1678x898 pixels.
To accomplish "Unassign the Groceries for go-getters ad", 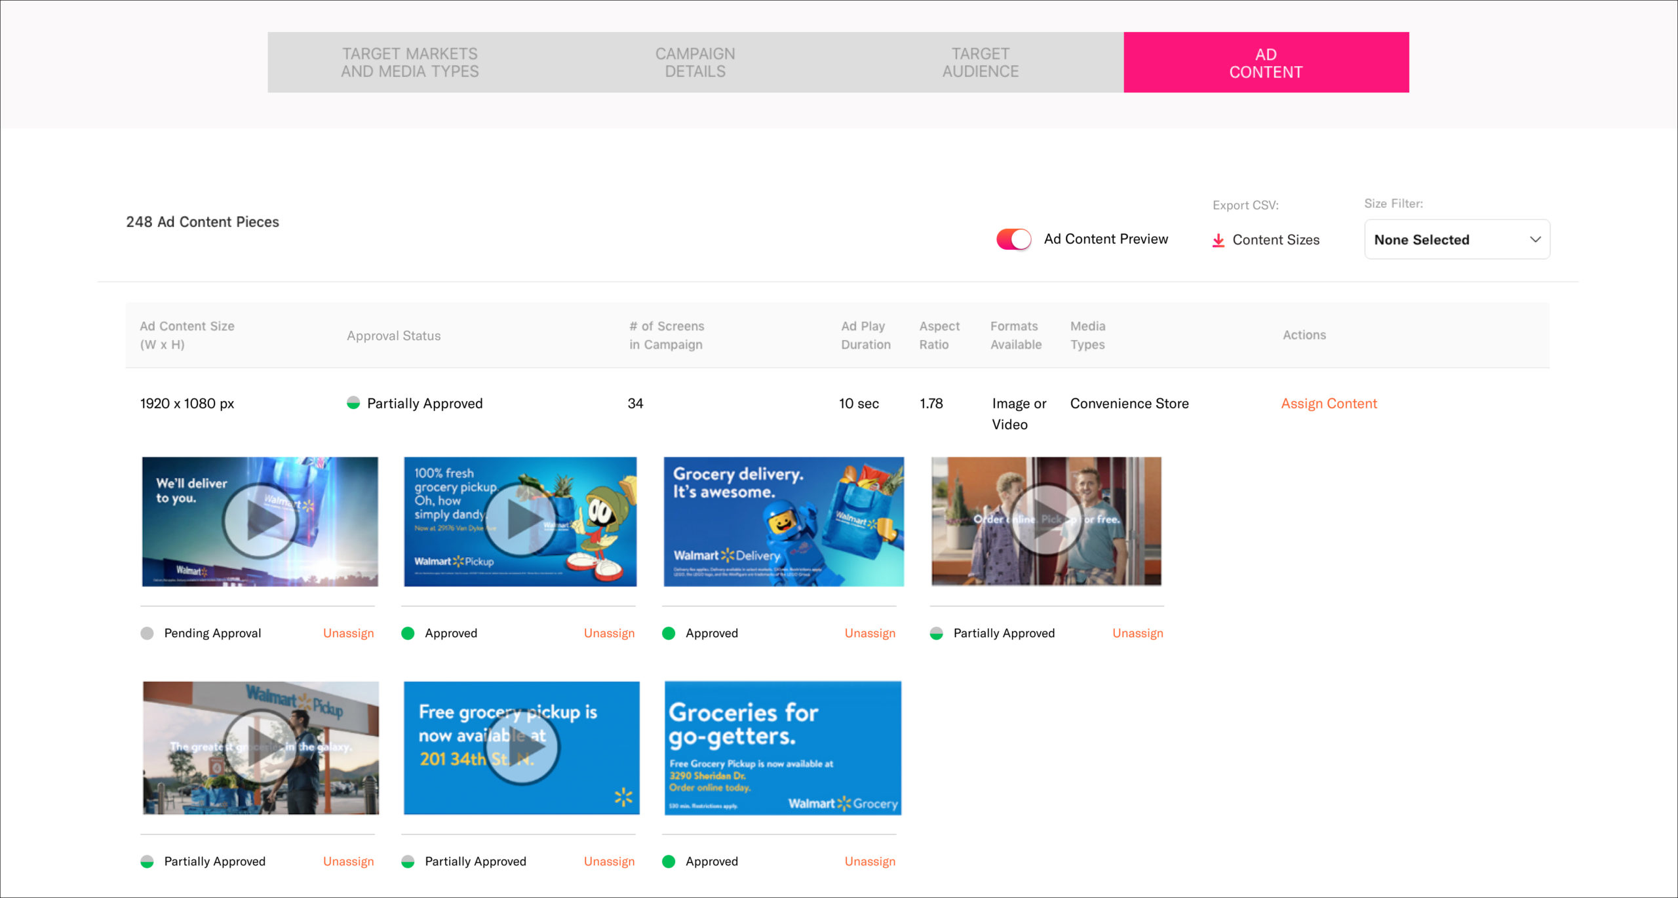I will pos(869,861).
